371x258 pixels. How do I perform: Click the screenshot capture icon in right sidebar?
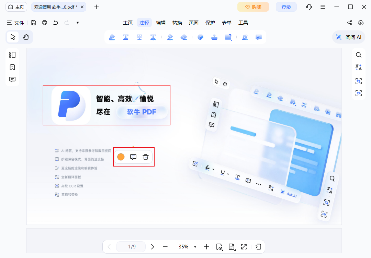[358, 93]
